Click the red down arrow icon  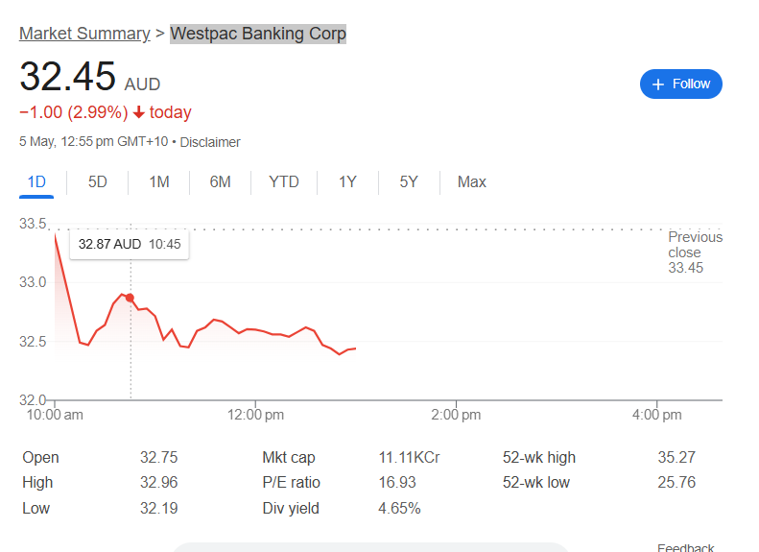pyautogui.click(x=139, y=112)
